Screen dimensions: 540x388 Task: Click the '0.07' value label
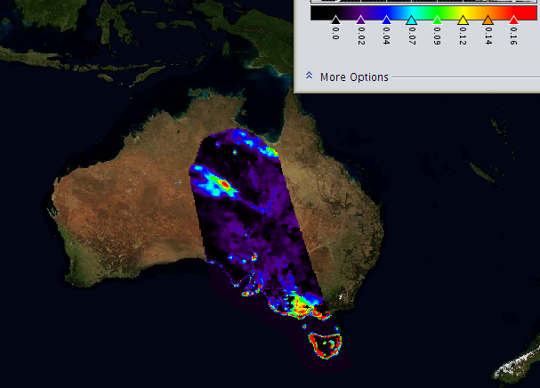[x=412, y=36]
